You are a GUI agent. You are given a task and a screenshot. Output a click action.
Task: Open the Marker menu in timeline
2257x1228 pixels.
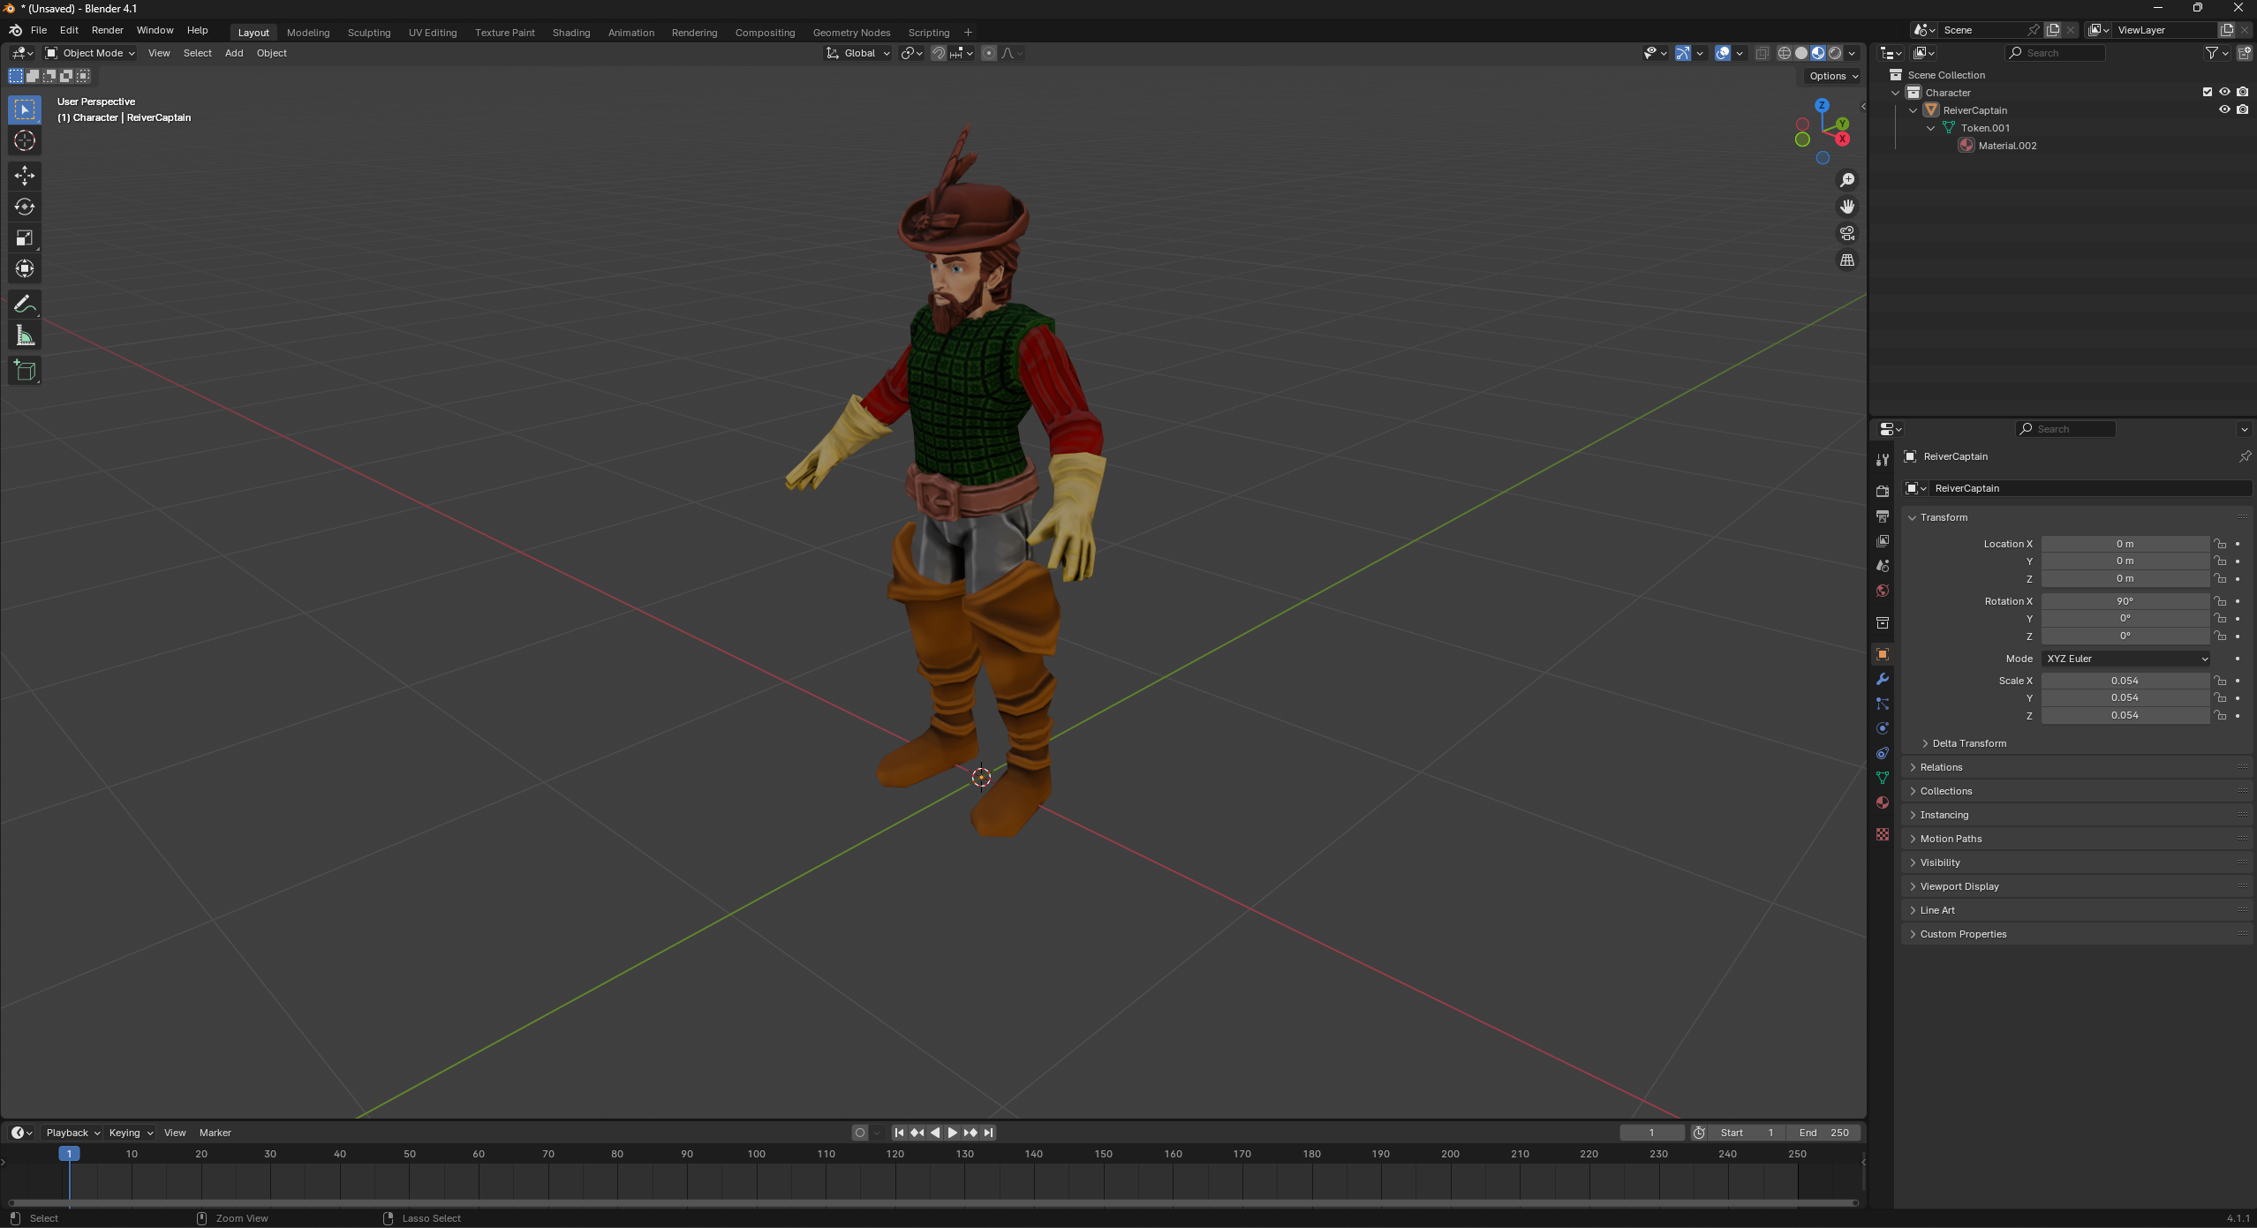tap(215, 1133)
